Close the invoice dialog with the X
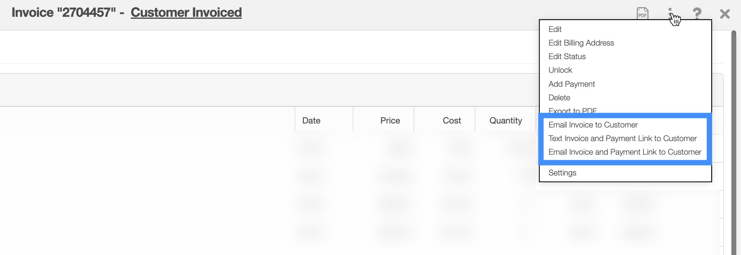Image resolution: width=741 pixels, height=255 pixels. [x=725, y=14]
